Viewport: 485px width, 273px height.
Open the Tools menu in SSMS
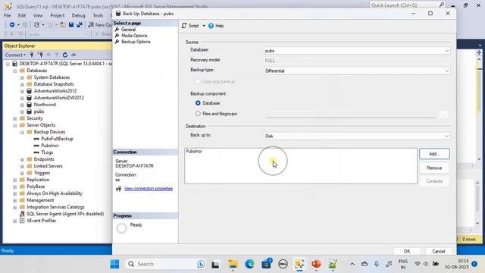(x=98, y=15)
